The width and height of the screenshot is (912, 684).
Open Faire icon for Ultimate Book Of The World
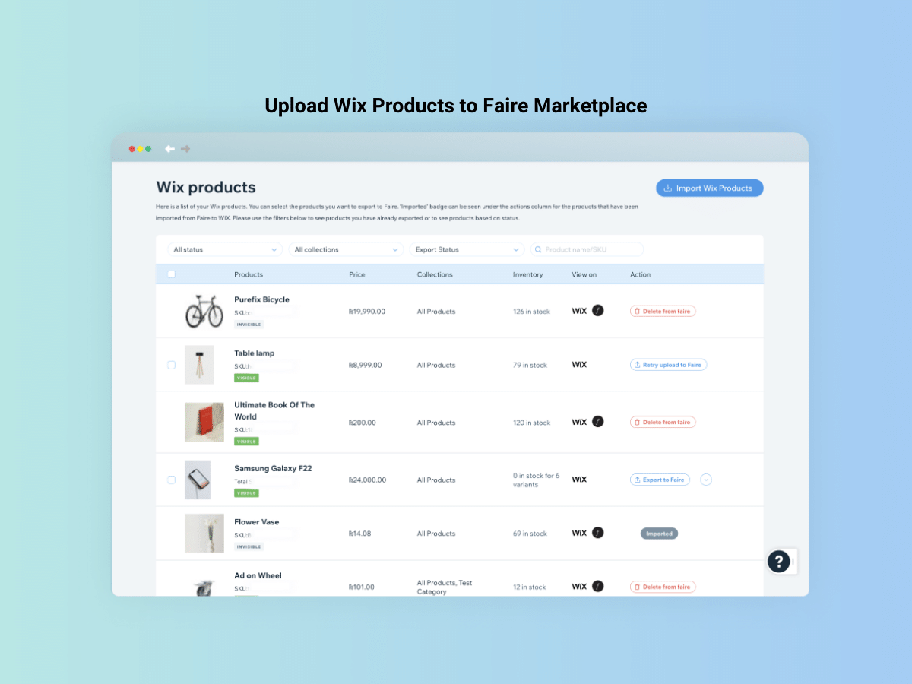click(598, 422)
